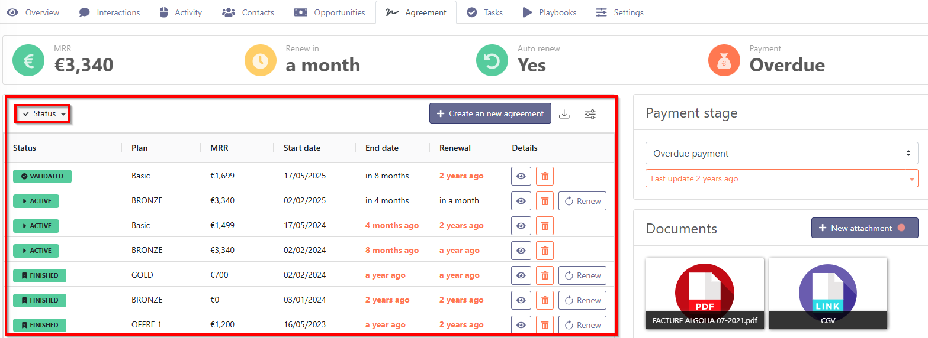
Task: Renew the BRONZE agreement starting 02/02/2025
Action: [582, 201]
